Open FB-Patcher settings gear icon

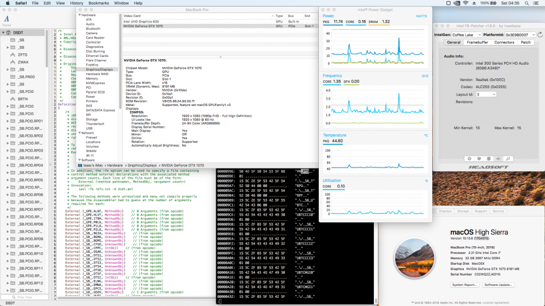tap(469, 159)
